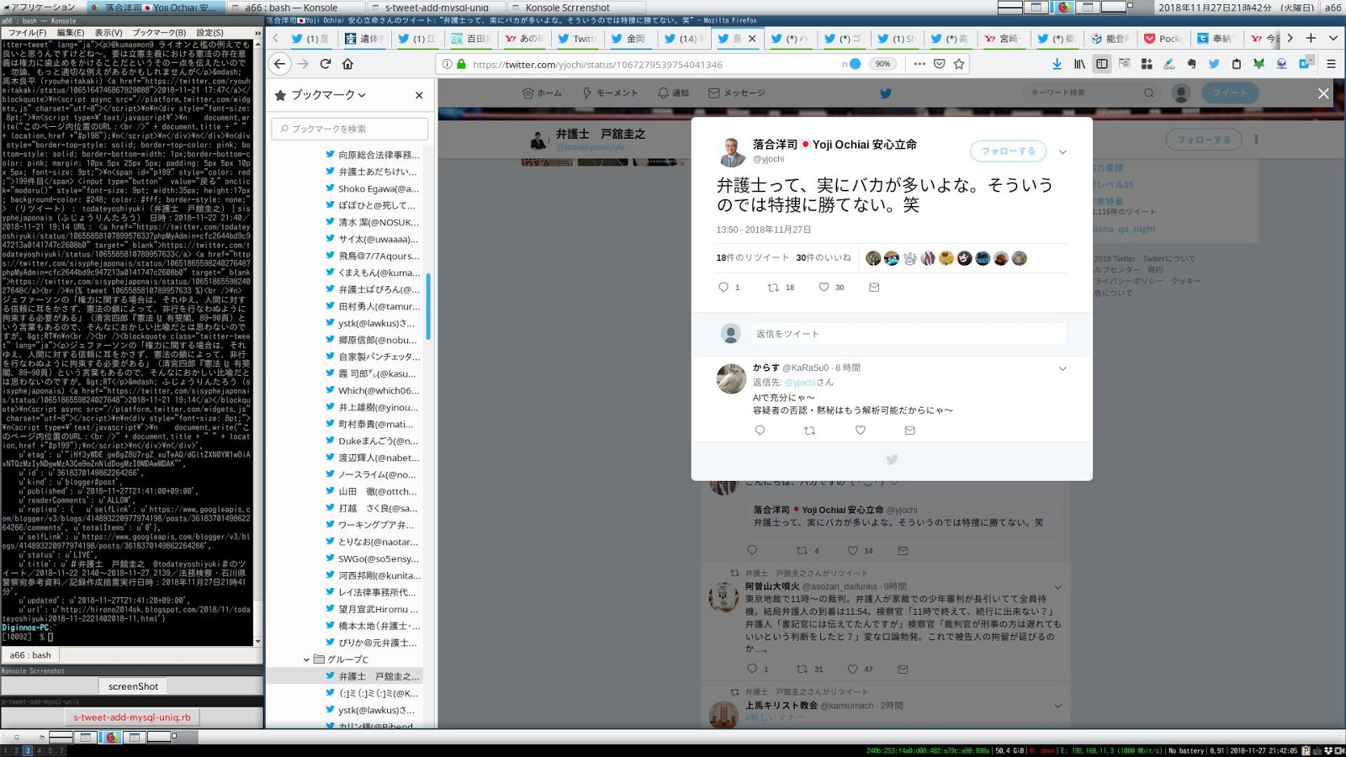Viewport: 1346px width, 757px height.
Task: Follow Yoji Ochiai with フォローする button
Action: pyautogui.click(x=1008, y=151)
